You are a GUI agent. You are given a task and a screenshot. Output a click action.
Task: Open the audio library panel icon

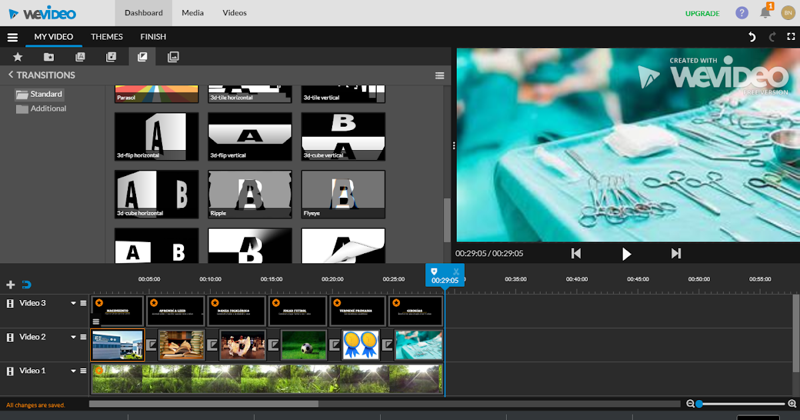click(x=112, y=57)
